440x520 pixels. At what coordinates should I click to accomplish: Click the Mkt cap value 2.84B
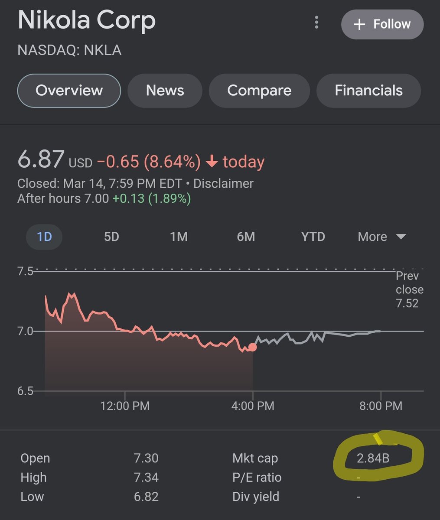tap(373, 458)
